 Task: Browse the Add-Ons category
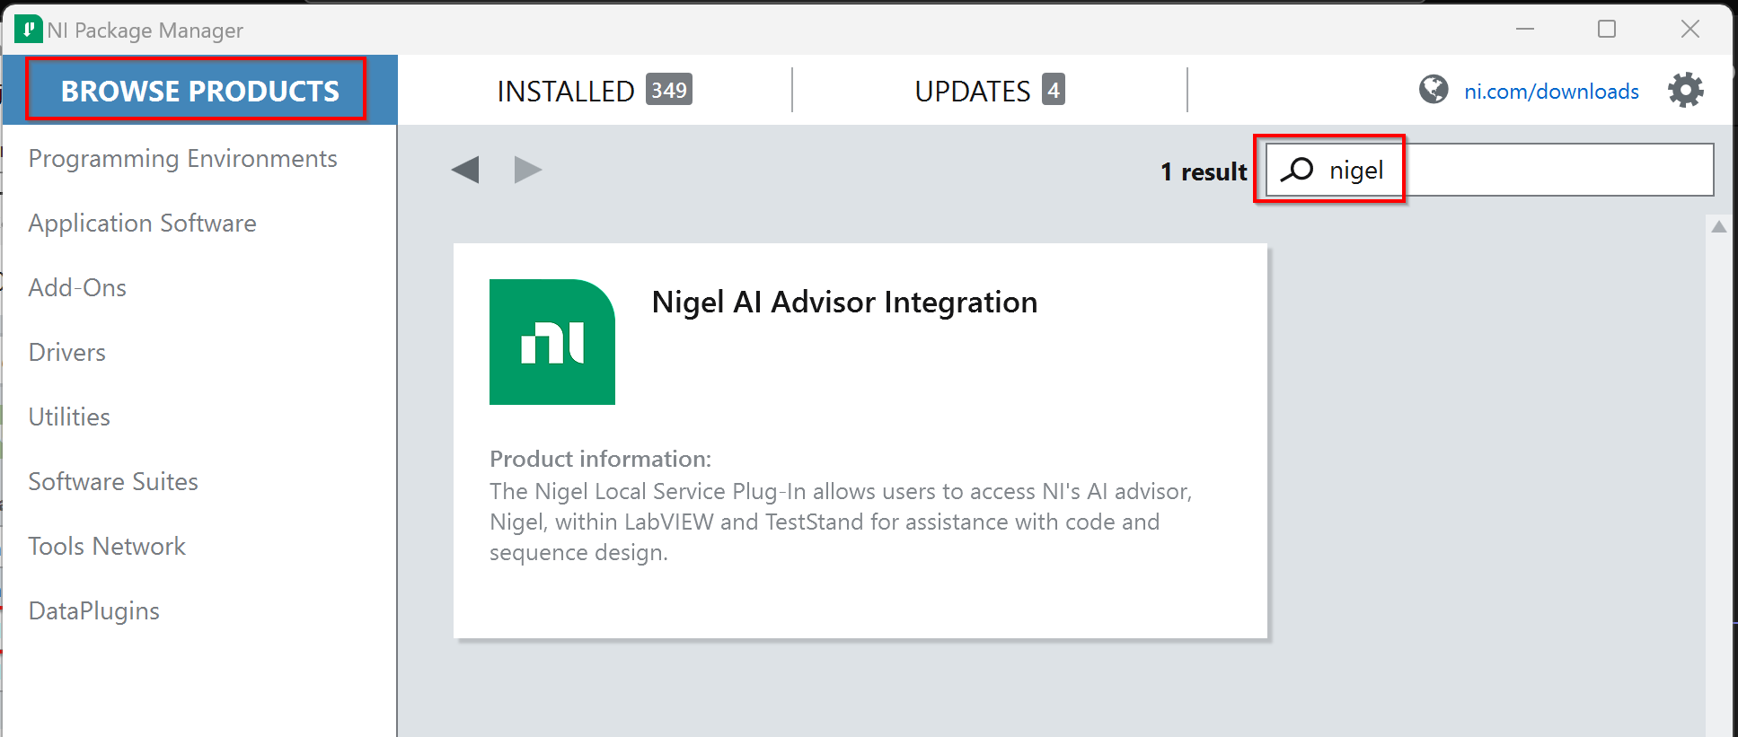(77, 288)
